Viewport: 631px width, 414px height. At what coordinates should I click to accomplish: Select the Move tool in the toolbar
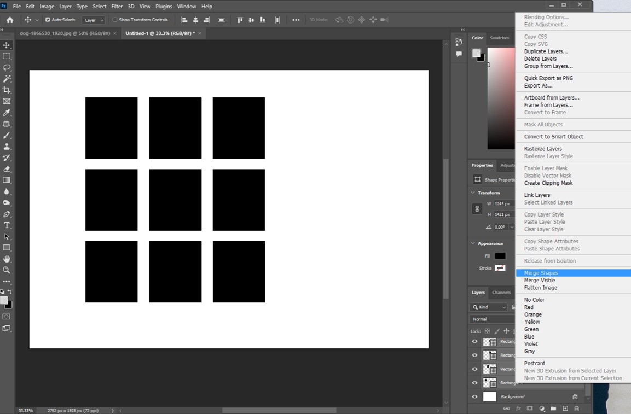7,45
